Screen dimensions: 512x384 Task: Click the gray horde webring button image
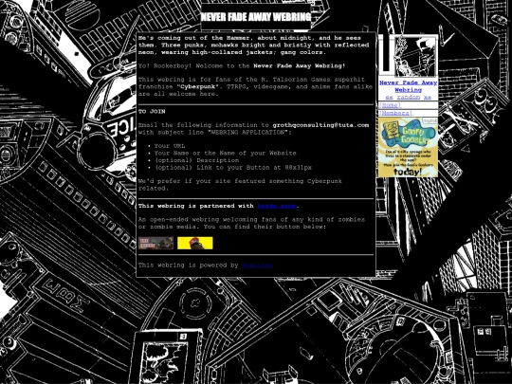point(156,244)
